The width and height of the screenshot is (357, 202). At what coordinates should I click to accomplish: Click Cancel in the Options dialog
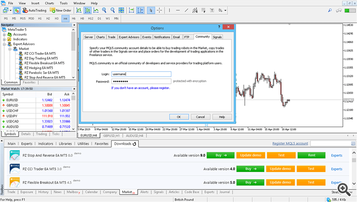pos(200,117)
